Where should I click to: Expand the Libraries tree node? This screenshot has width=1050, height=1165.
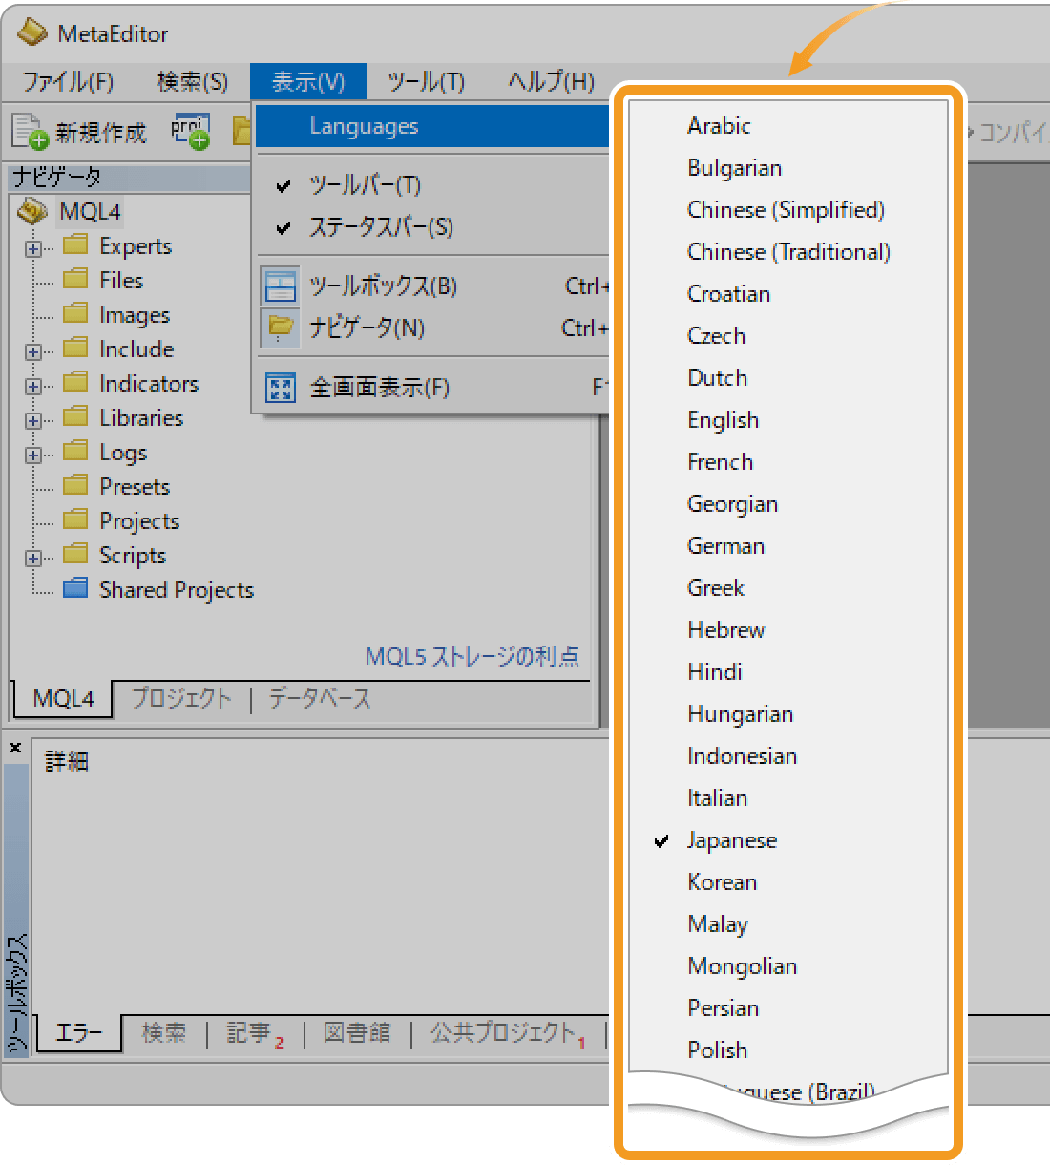point(33,420)
